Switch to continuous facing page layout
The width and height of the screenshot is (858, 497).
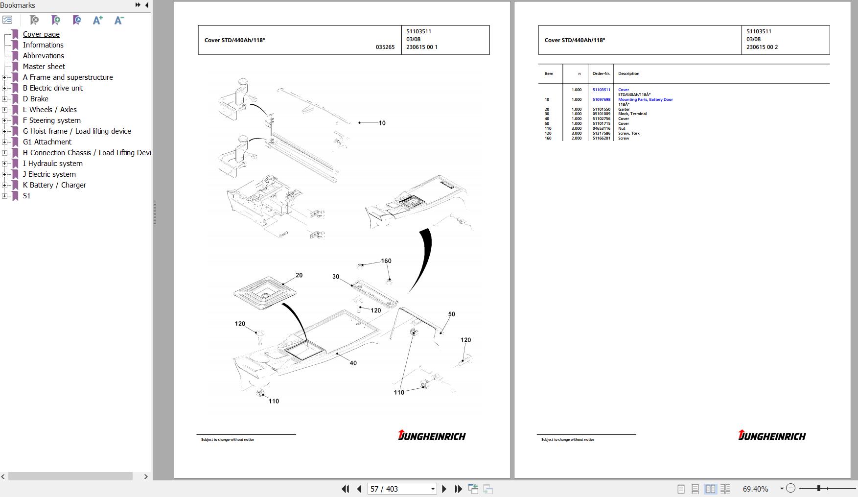[725, 489]
